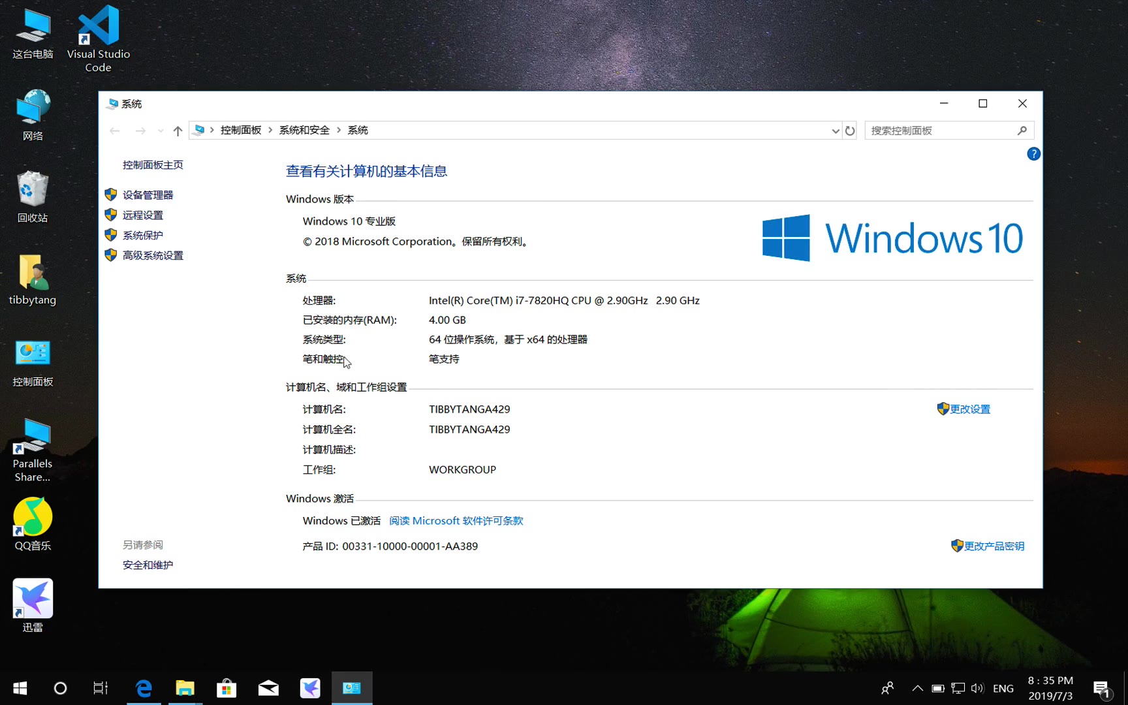
Task: Open the 网络 desktop icon
Action: [33, 116]
